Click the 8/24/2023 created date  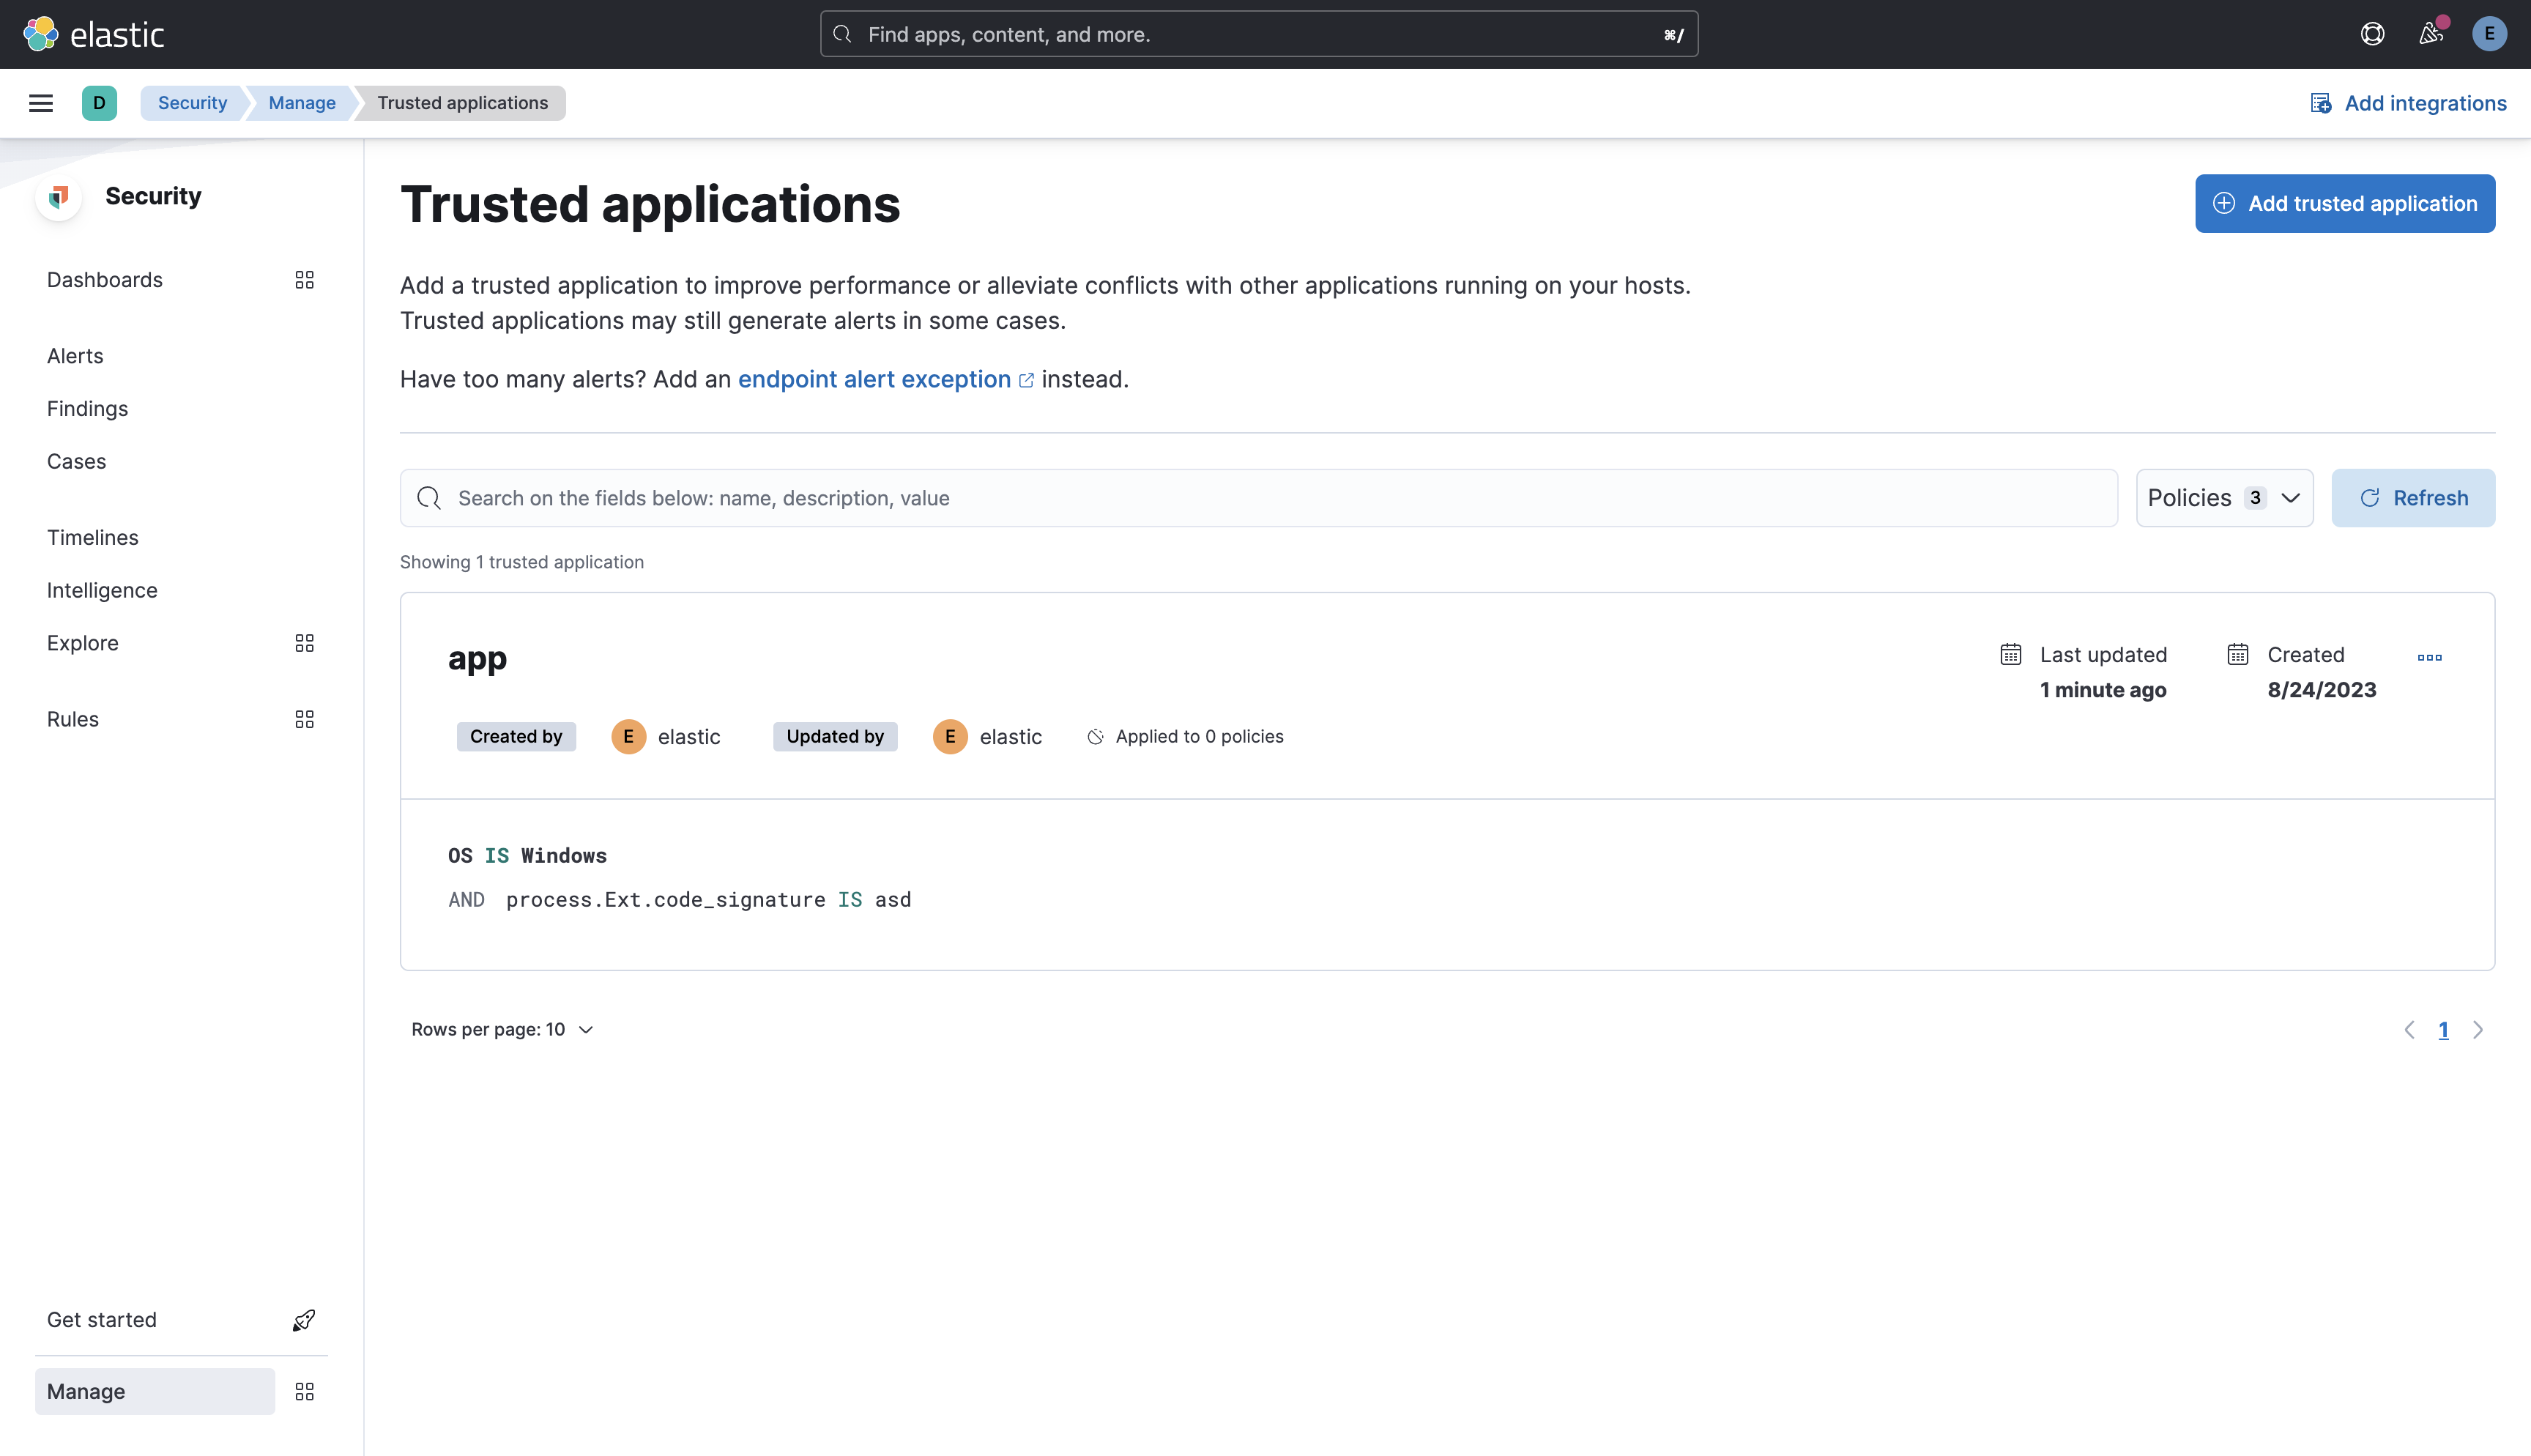pos(2321,690)
